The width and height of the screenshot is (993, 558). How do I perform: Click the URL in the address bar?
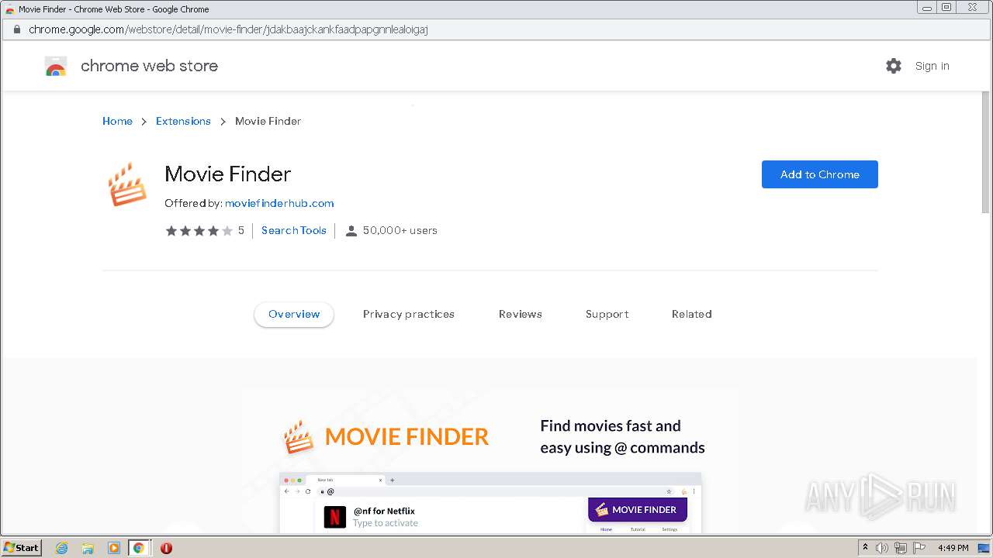[x=228, y=29]
